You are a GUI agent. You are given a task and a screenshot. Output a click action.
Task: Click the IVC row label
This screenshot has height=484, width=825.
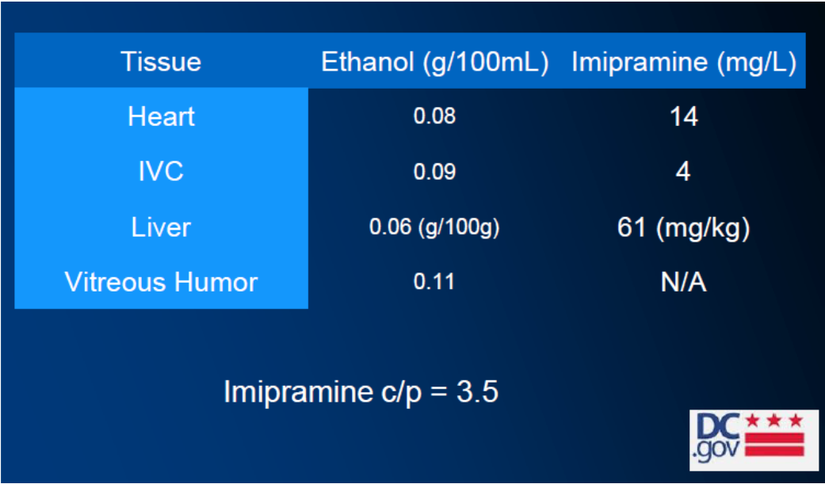coord(161,172)
